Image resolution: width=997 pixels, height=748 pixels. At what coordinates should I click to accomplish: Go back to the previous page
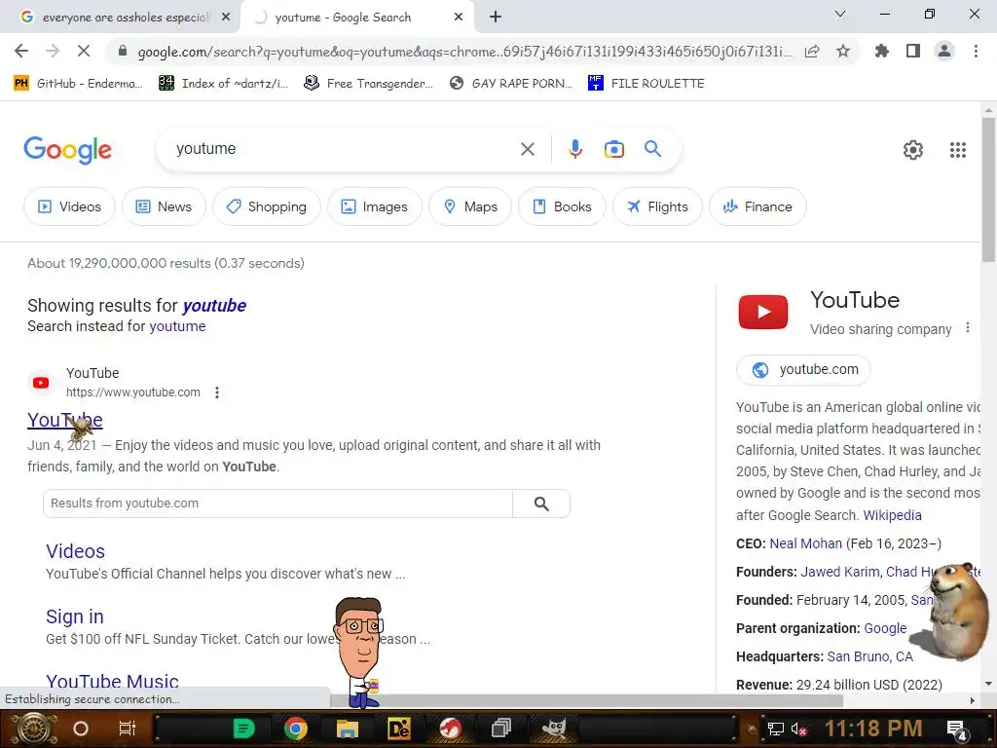pyautogui.click(x=21, y=51)
